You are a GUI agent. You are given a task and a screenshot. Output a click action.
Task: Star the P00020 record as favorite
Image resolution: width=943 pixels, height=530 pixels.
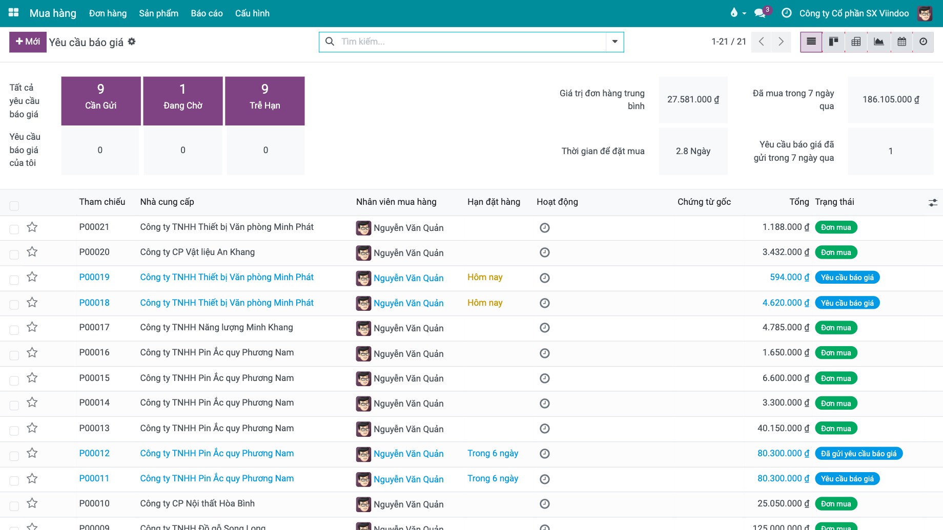(32, 252)
